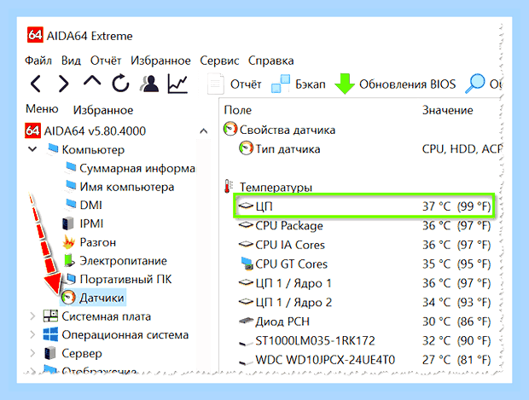The height and width of the screenshot is (400, 529).
Task: Click the thermometer icon beside Температуры
Action: tap(229, 186)
